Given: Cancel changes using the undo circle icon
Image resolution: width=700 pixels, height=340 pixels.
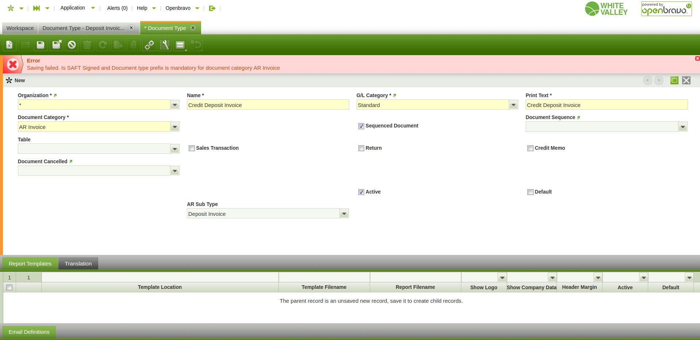Looking at the screenshot, I should pyautogui.click(x=72, y=45).
